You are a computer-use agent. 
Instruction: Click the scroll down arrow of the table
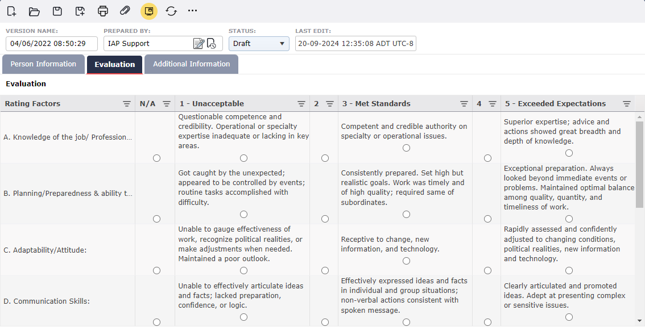[x=640, y=321]
